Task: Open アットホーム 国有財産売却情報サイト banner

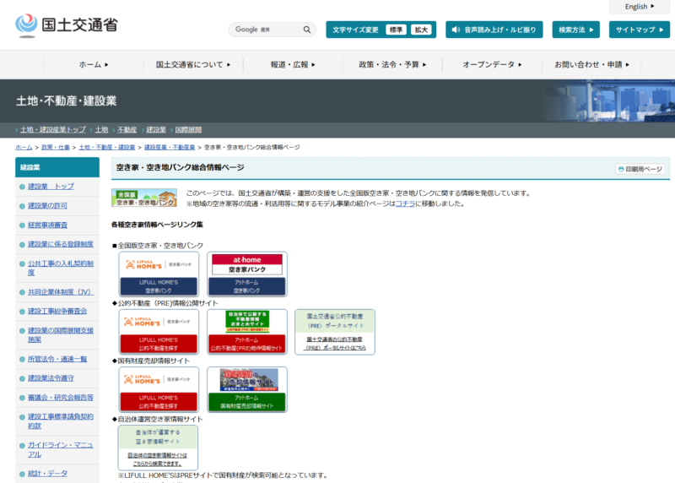Action: 247,390
